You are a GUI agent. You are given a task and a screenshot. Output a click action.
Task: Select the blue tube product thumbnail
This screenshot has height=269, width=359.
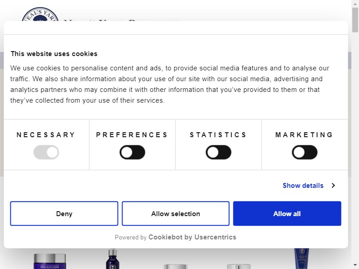[302, 259]
